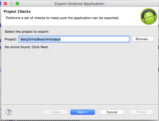Close the Export Android Application dialog

pyautogui.click(x=5, y=4)
